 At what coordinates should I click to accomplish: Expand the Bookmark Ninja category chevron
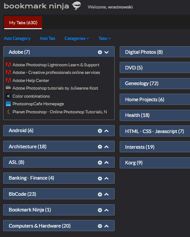click(x=106, y=210)
